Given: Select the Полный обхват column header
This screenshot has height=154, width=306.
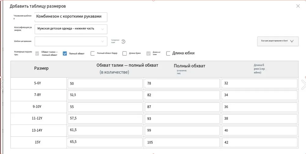Looking at the screenshot, I should 189,66.
